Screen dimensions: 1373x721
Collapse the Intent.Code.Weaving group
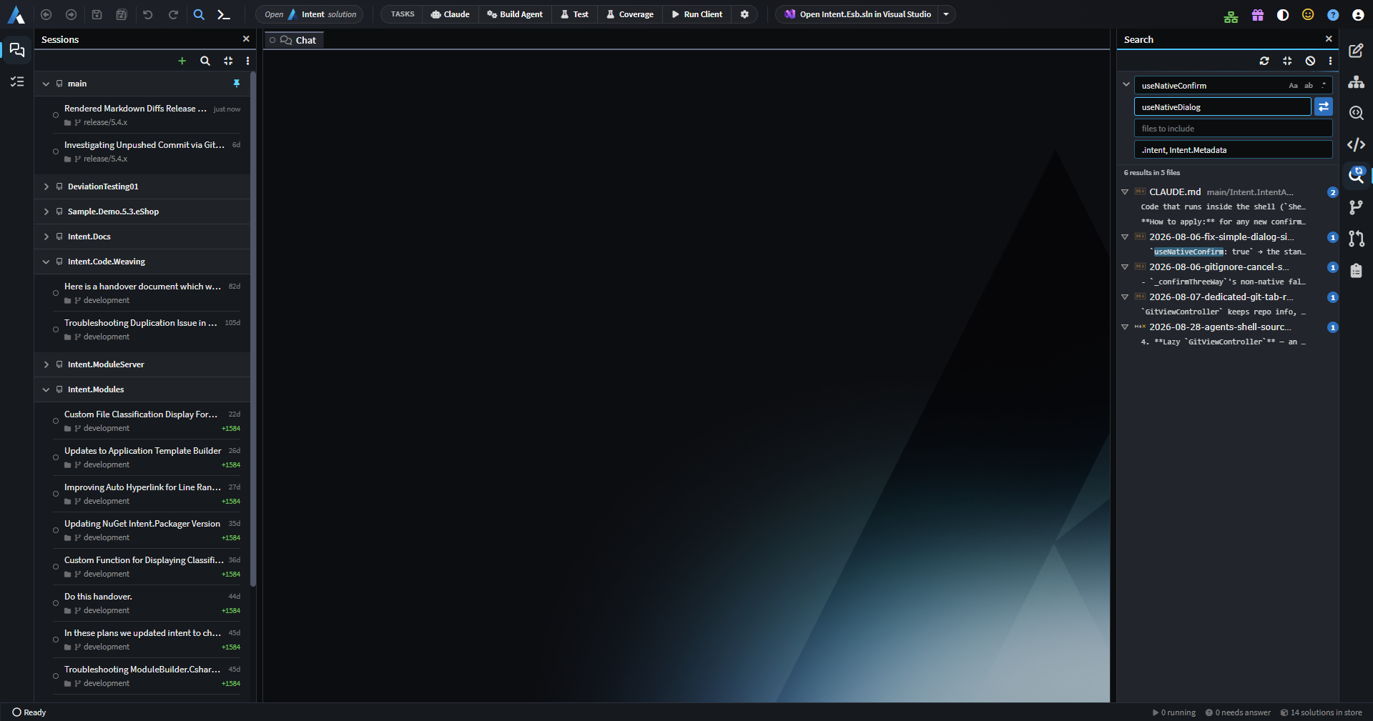click(x=46, y=262)
